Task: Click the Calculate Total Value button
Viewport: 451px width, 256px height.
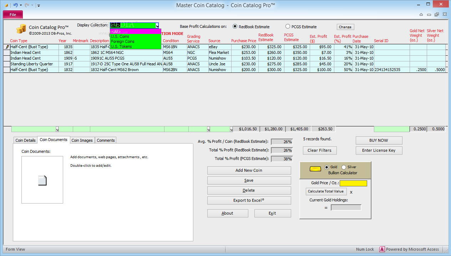Action: coord(326,191)
